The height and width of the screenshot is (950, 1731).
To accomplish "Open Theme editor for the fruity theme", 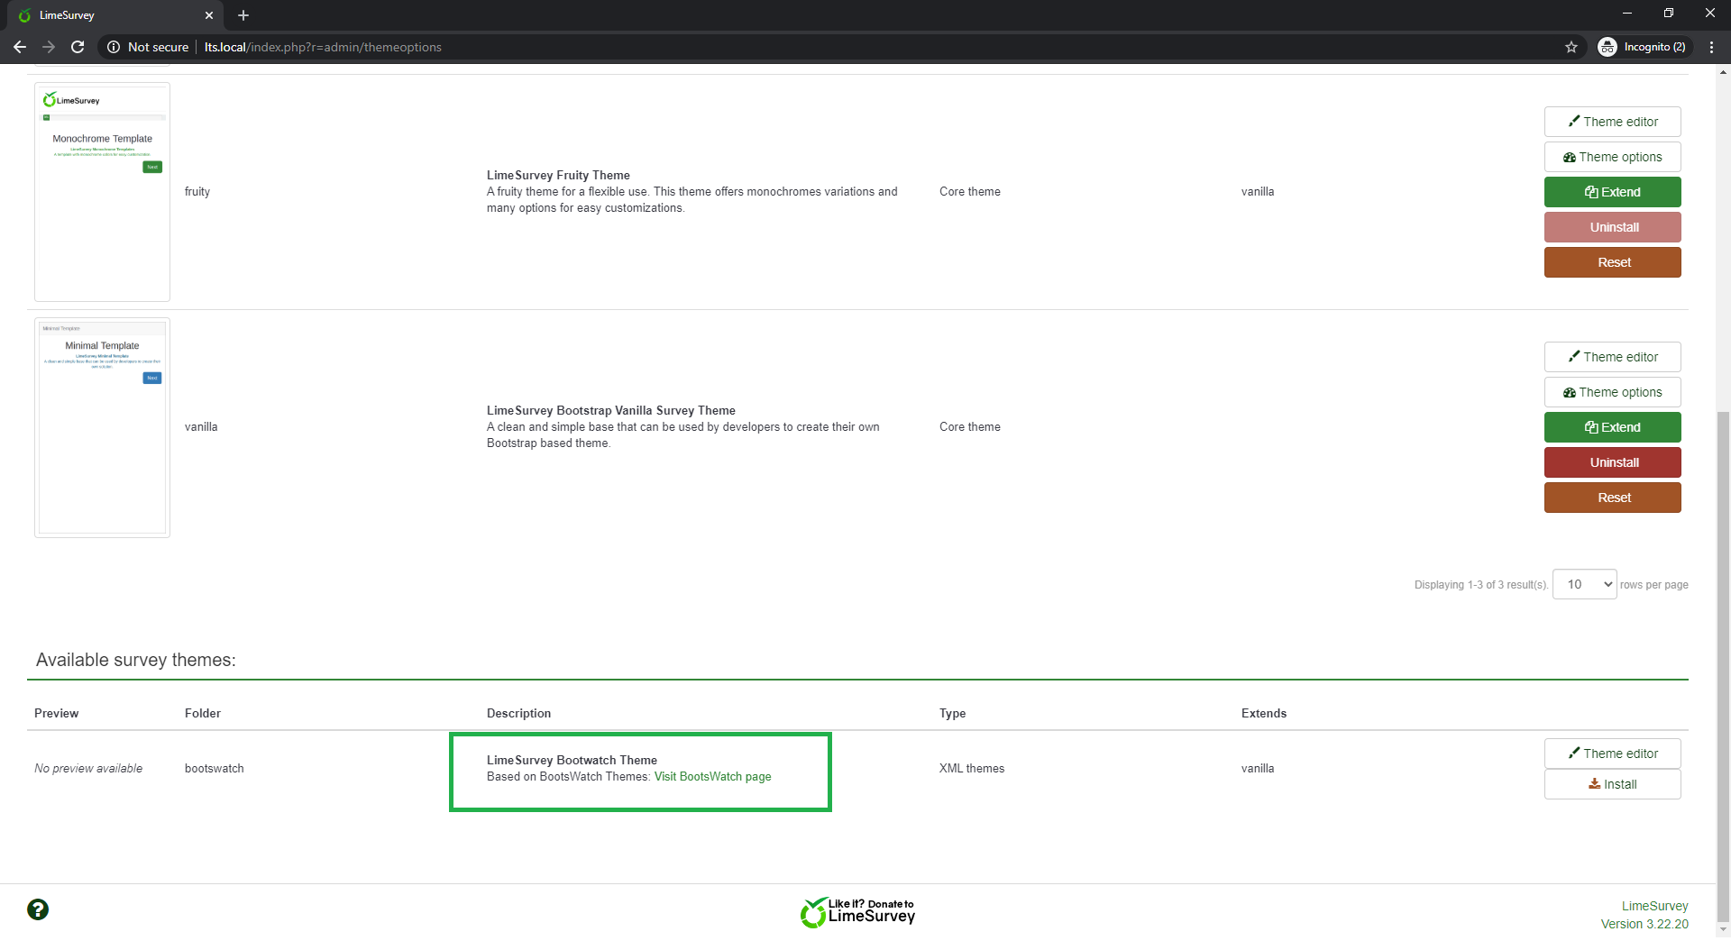I will [1612, 122].
